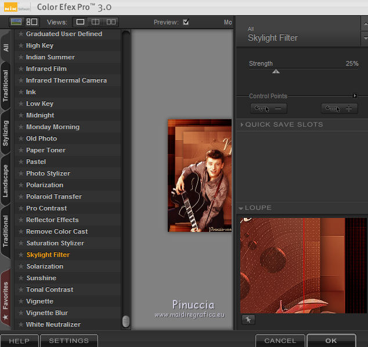Click the loupe pin icon
The width and height of the screenshot is (368, 347).
248,320
